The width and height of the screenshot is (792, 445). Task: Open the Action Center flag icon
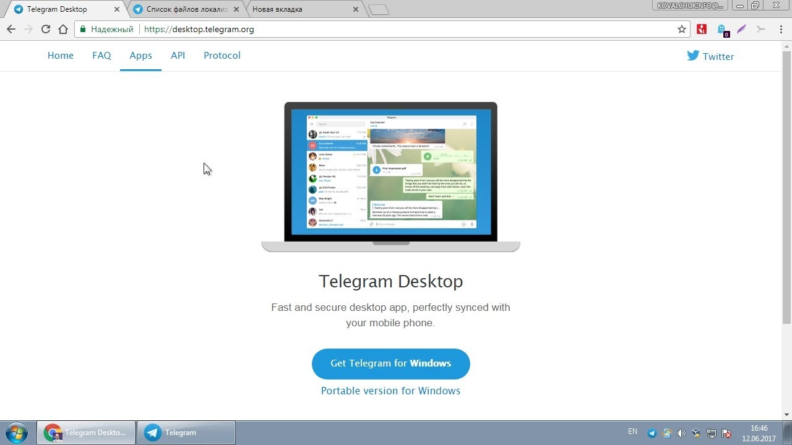(727, 433)
